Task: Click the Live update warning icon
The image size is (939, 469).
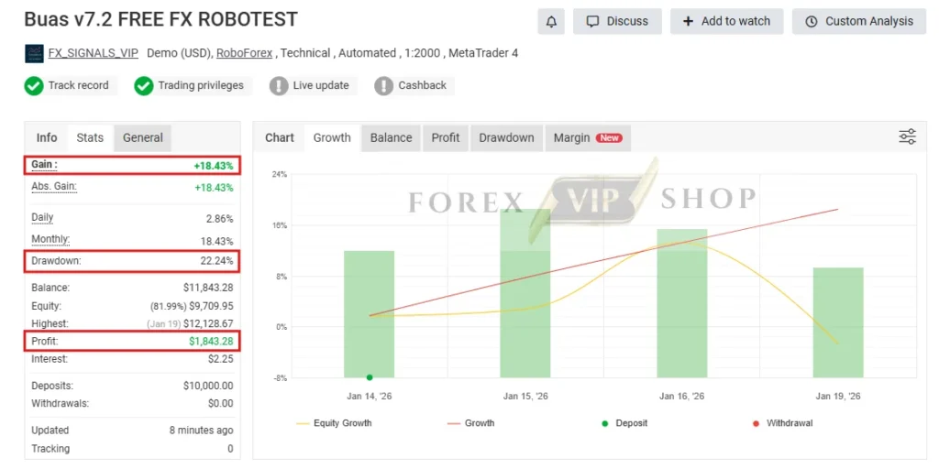Action: tap(279, 85)
